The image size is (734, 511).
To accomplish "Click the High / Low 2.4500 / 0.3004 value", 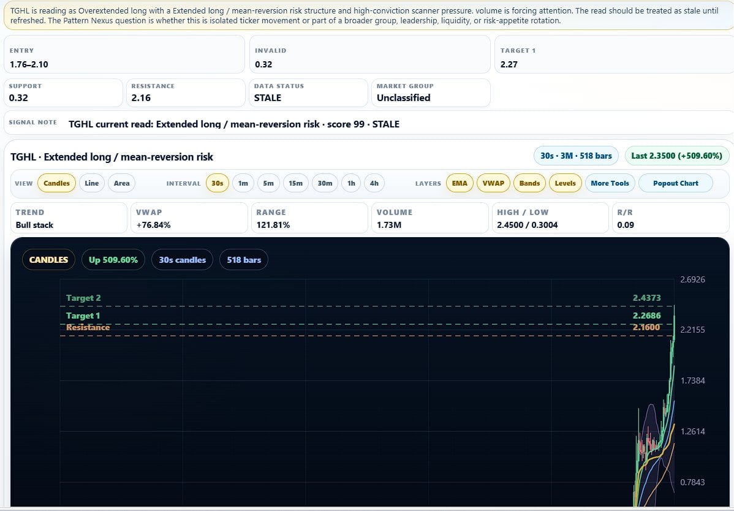I will click(528, 225).
